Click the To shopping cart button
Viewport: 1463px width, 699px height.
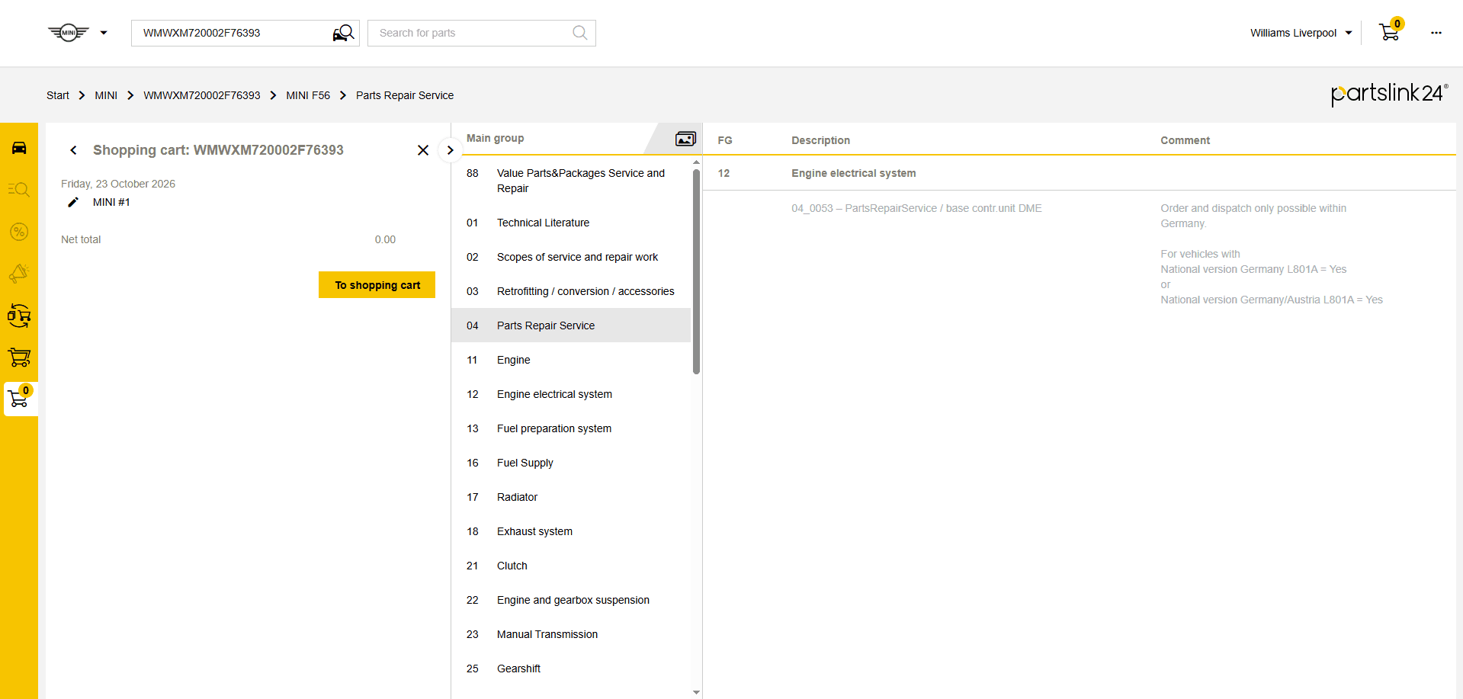377,285
